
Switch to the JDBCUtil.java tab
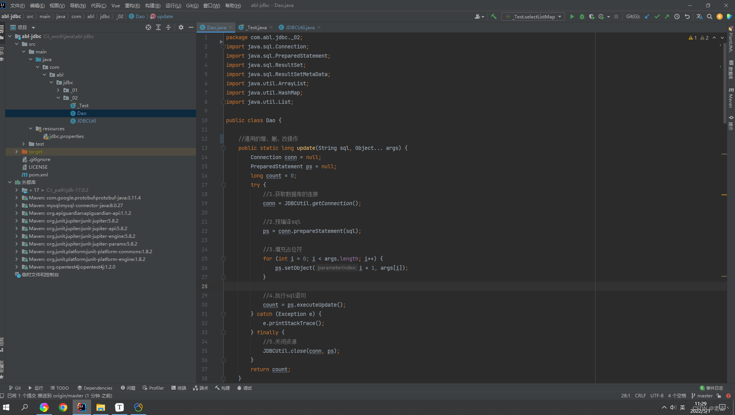299,27
